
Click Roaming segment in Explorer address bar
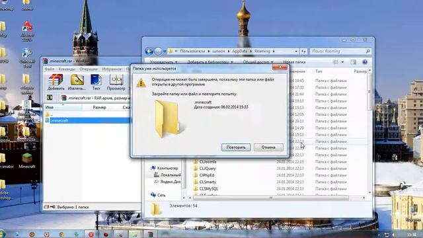click(x=262, y=51)
